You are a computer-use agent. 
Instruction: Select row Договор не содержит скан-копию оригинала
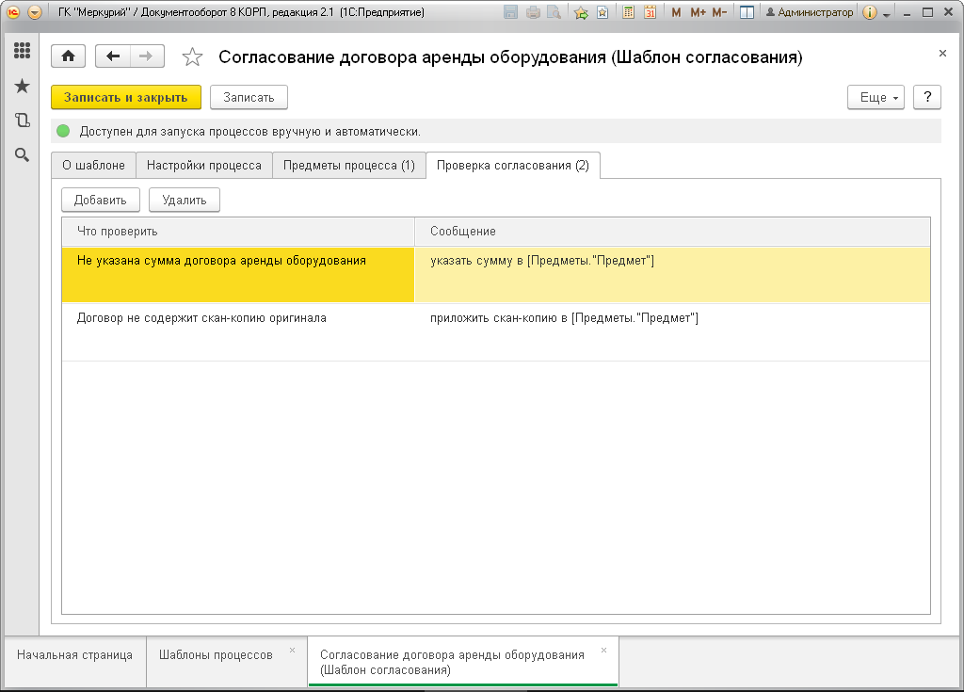[238, 332]
